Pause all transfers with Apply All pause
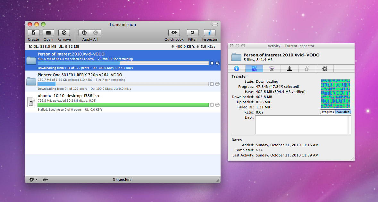 (84, 33)
